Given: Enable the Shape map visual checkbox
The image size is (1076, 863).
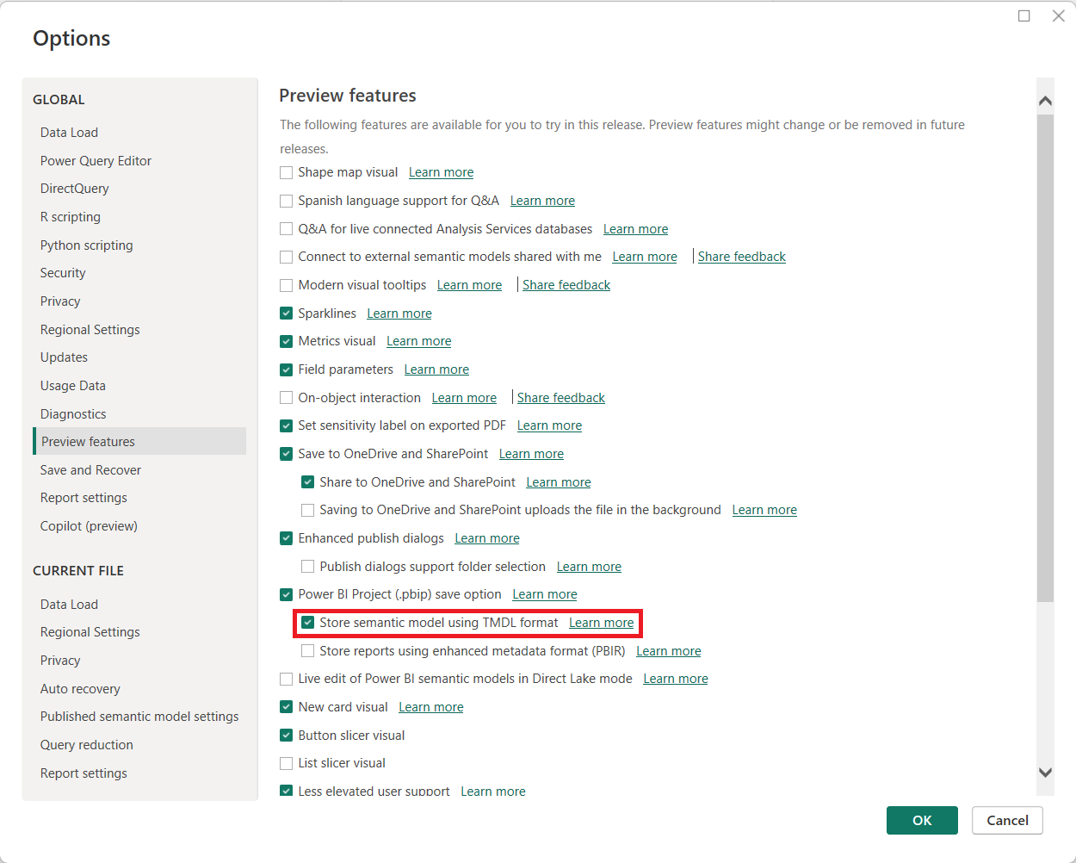Looking at the screenshot, I should pos(287,172).
